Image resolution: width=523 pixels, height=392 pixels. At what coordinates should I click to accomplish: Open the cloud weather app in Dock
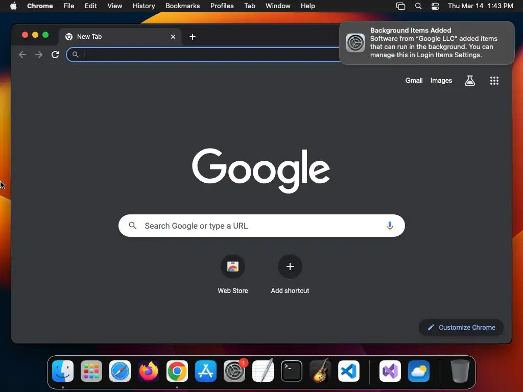tap(419, 371)
